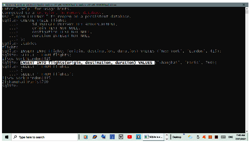Viewport: 251px width, 144px height.
Task: Click the 'Type here to search' box
Action: click(44, 137)
